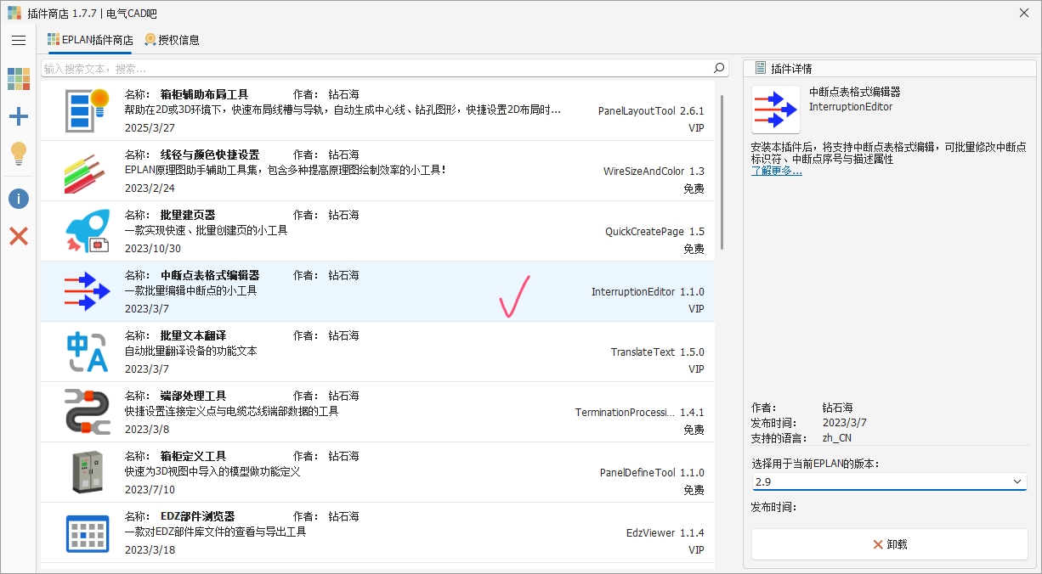Select the WireSizeAndColor cable icon
Image resolution: width=1042 pixels, height=574 pixels.
(x=87, y=171)
